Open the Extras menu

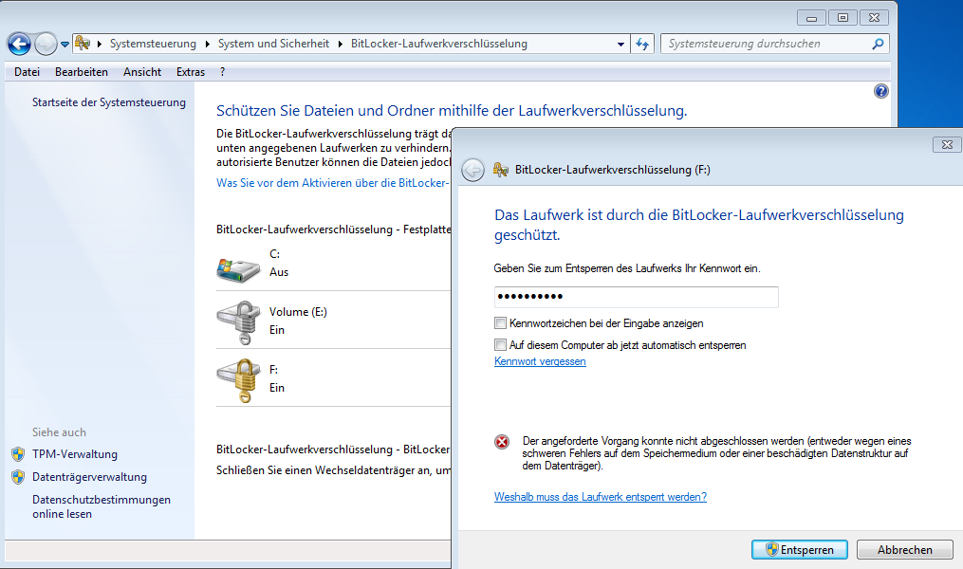click(x=191, y=72)
